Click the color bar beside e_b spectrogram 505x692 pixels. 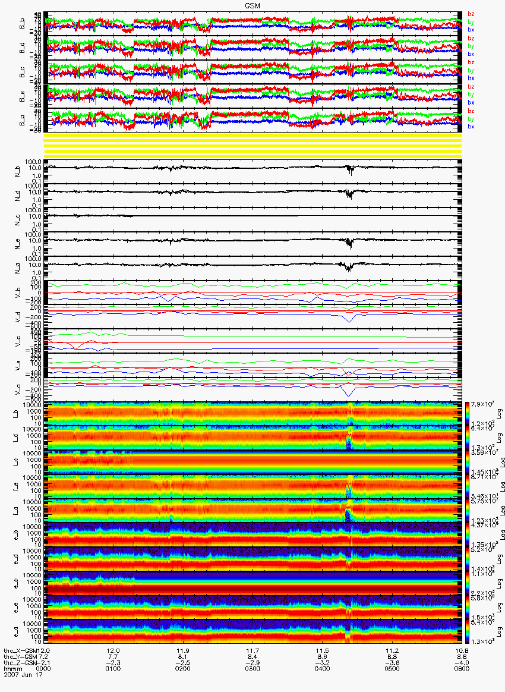tap(468, 535)
